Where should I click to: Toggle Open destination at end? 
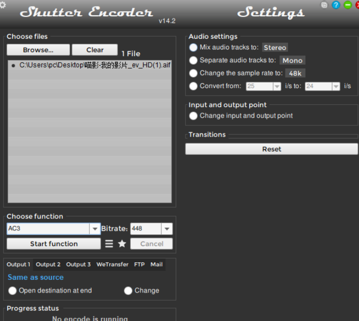tap(12, 290)
